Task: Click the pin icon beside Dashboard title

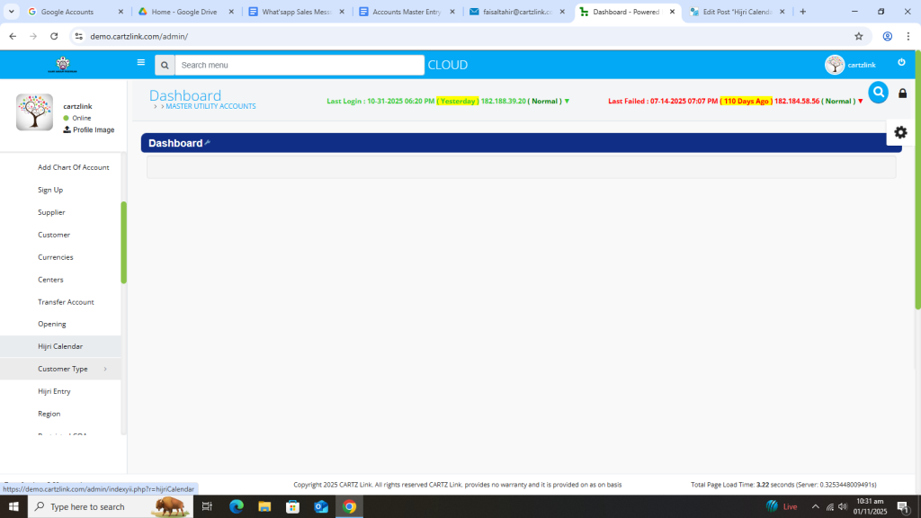Action: click(x=208, y=143)
